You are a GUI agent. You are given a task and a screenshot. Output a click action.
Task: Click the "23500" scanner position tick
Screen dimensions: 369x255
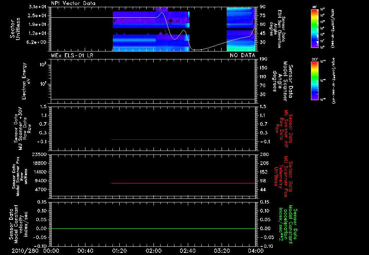[x=39, y=155]
